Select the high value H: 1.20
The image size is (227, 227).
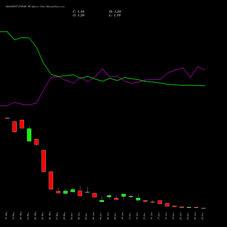(115, 12)
